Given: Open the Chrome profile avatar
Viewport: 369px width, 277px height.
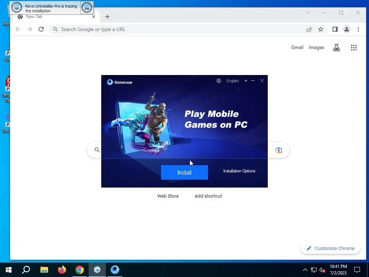Looking at the screenshot, I should point(346,29).
